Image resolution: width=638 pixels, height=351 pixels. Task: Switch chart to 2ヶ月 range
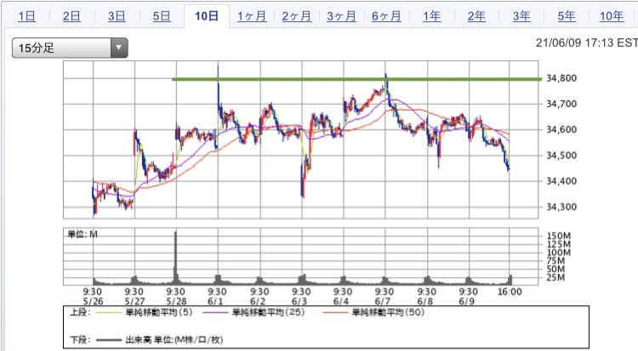pos(297,16)
